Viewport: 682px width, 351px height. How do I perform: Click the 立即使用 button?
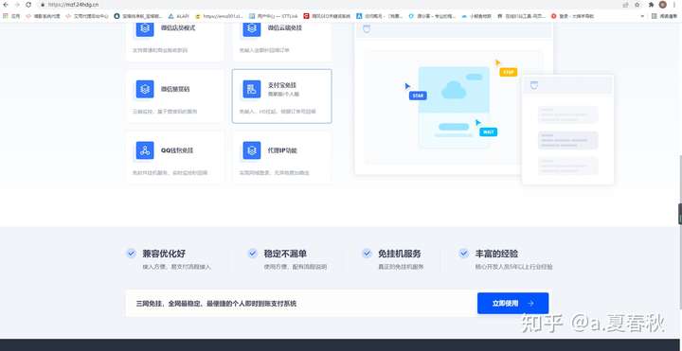pyautogui.click(x=512, y=303)
